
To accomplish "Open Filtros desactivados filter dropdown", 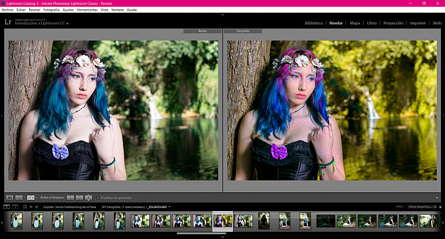I will pyautogui.click(x=422, y=207).
